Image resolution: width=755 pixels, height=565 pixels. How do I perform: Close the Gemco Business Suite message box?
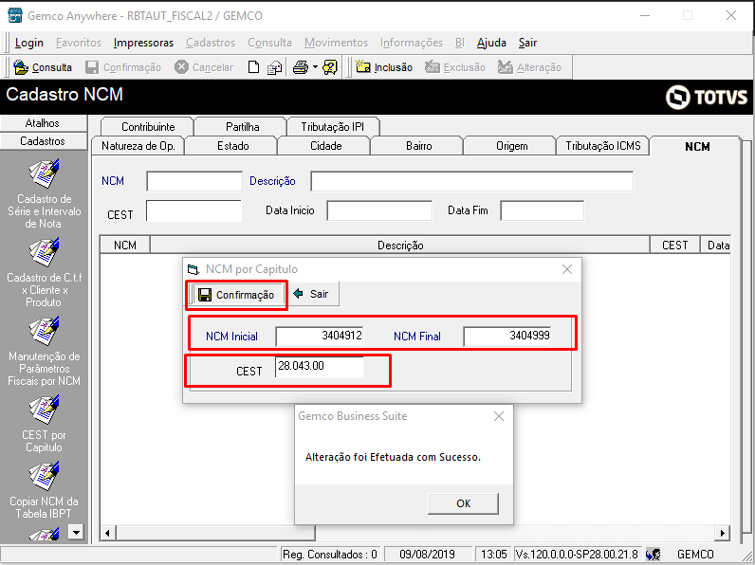(x=499, y=416)
